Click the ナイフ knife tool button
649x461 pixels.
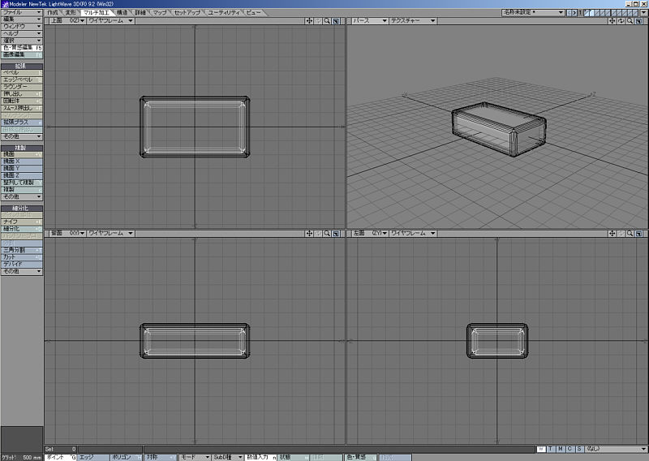click(21, 222)
